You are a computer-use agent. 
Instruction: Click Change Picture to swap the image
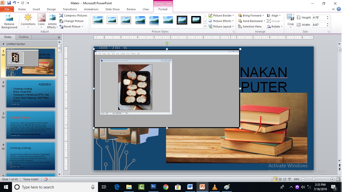(x=72, y=21)
